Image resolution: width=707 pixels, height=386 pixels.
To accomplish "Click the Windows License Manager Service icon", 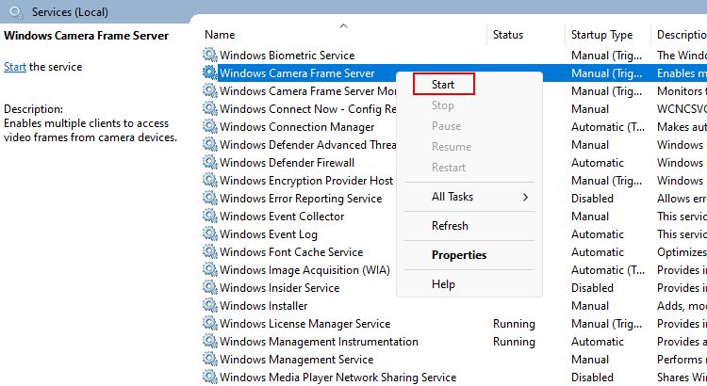I will pos(209,324).
